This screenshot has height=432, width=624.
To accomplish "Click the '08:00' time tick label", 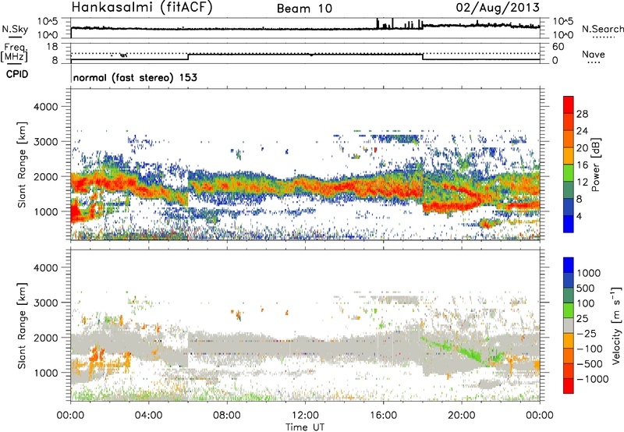I will [x=227, y=416].
